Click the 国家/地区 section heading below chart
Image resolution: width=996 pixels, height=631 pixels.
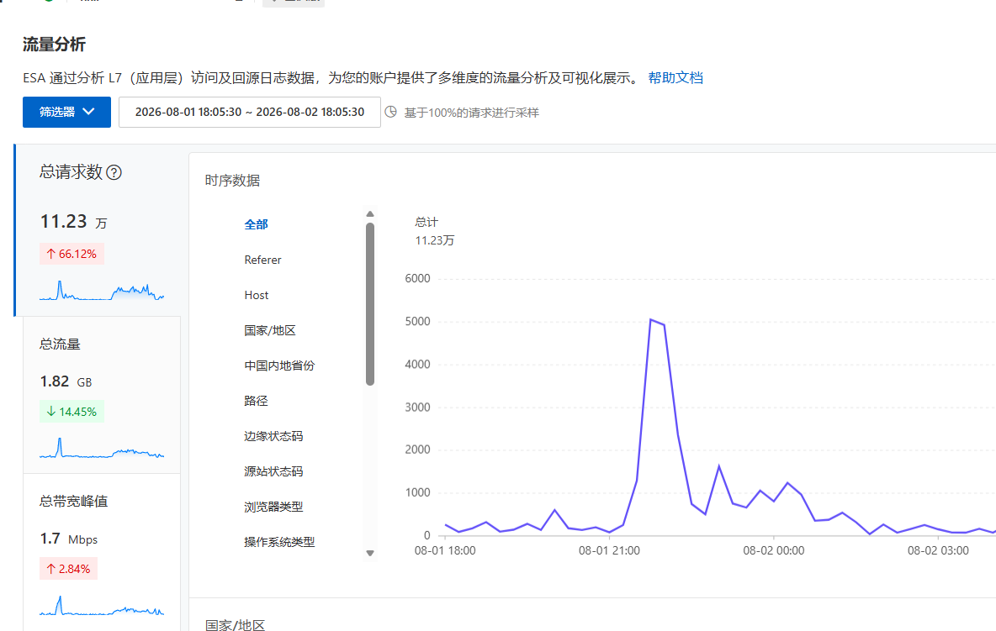[235, 624]
